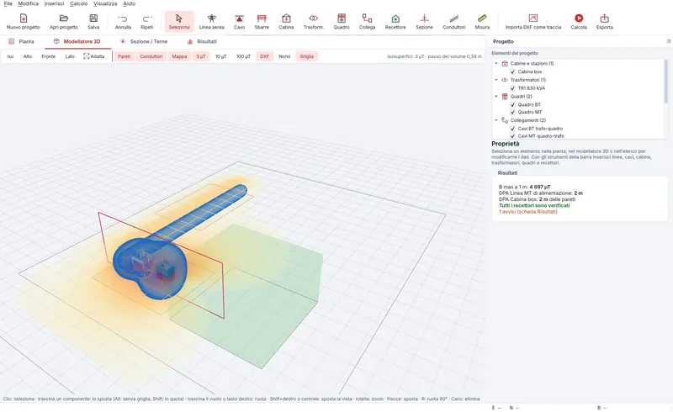Place a Recettore receptor
673x412 pixels.
pos(395,22)
